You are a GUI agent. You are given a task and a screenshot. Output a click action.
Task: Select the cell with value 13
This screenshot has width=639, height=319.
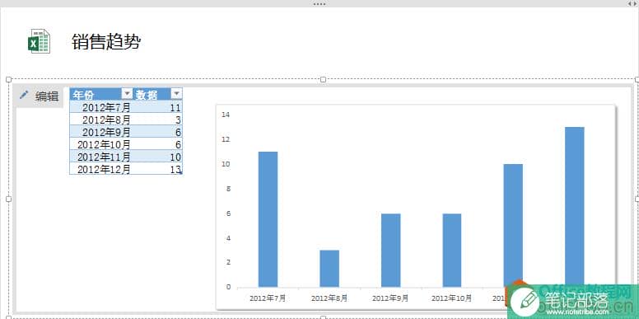click(x=158, y=169)
